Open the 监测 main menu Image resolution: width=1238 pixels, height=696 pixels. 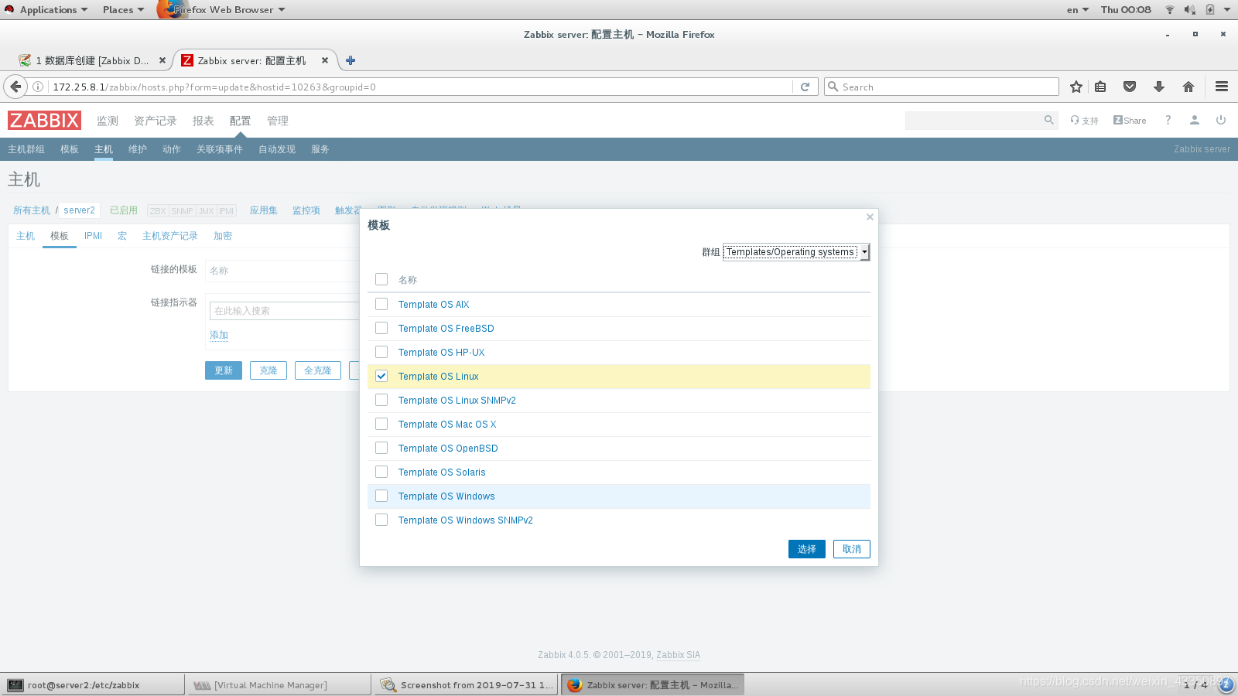108,121
